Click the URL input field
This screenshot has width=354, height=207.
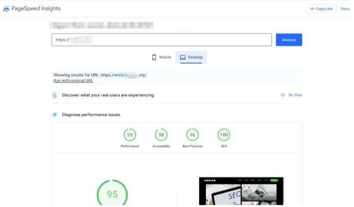coord(161,40)
